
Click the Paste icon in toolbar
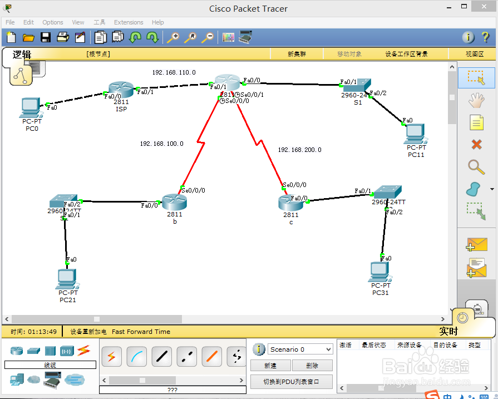pos(118,37)
